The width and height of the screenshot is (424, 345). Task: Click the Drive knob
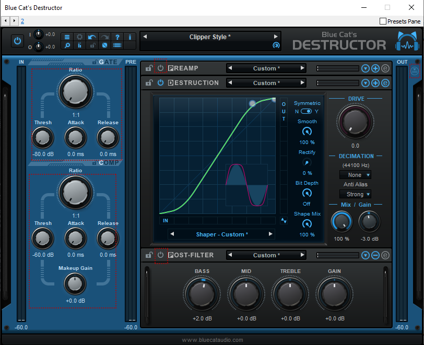[x=355, y=122]
